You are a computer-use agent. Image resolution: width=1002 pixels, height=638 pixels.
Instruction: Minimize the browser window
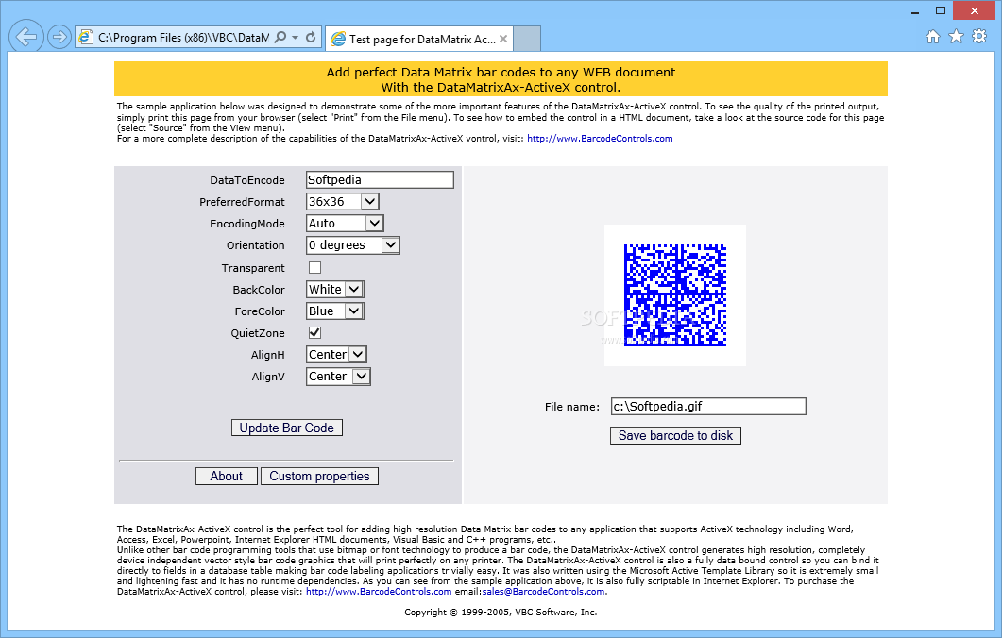tap(914, 11)
